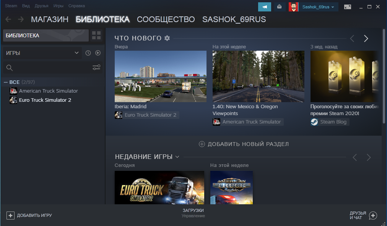
Task: Select Euro Truck Simulator 2 in list
Action: point(45,100)
